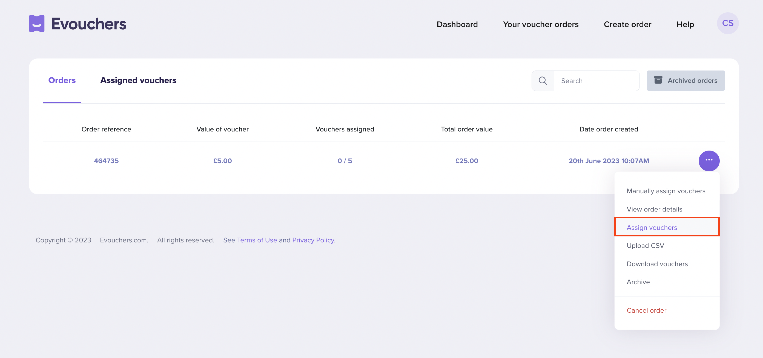Click the £5.00 voucher value

(222, 161)
